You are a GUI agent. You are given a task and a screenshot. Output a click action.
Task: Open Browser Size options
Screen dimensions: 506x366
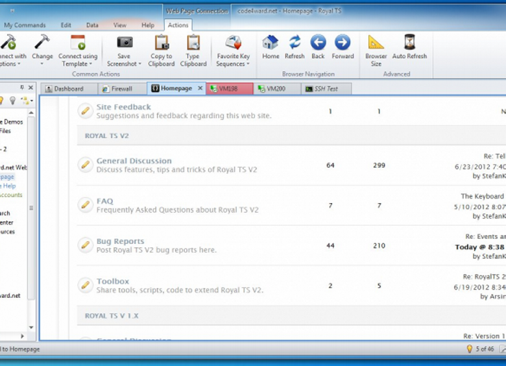(376, 51)
